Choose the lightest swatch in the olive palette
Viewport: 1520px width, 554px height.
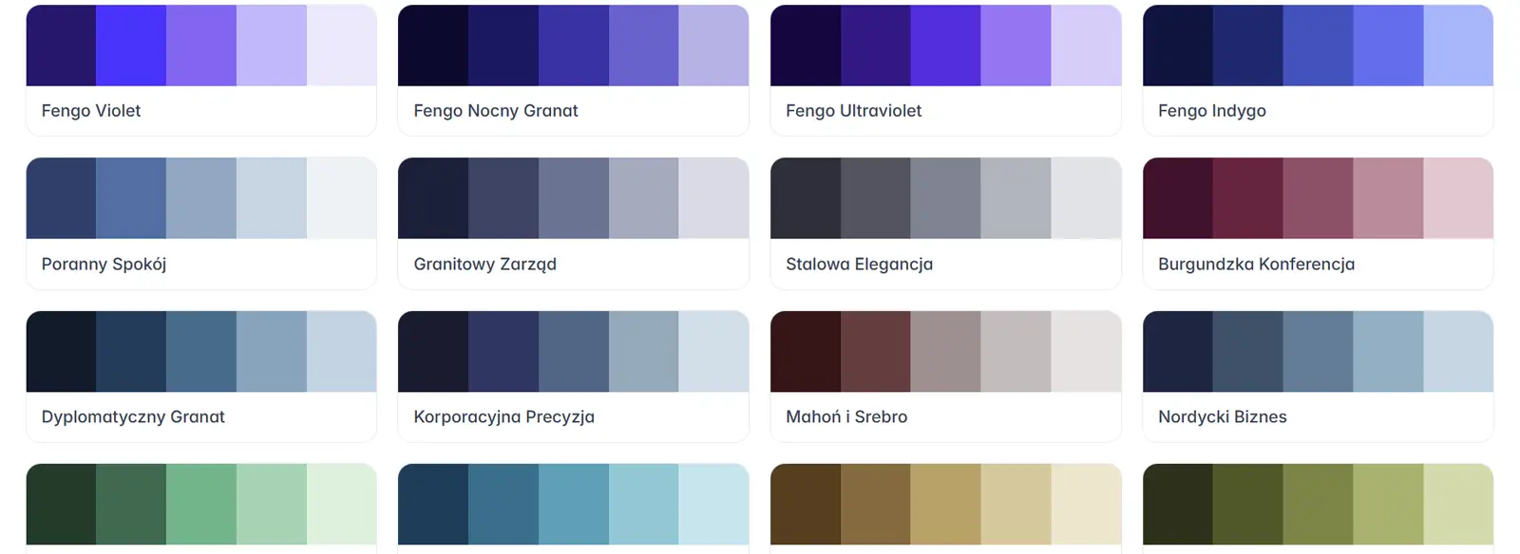(x=1458, y=504)
